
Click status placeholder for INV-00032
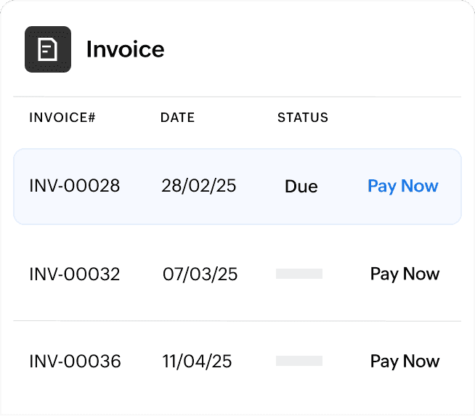point(299,274)
